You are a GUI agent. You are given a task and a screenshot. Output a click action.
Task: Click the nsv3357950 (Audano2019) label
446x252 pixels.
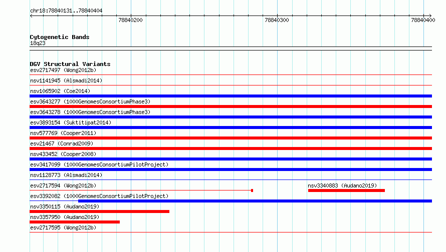pyautogui.click(x=65, y=217)
